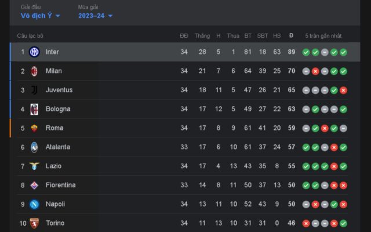Click the 5 trận gần nhất header
The image size is (371, 232).
[x=325, y=36]
